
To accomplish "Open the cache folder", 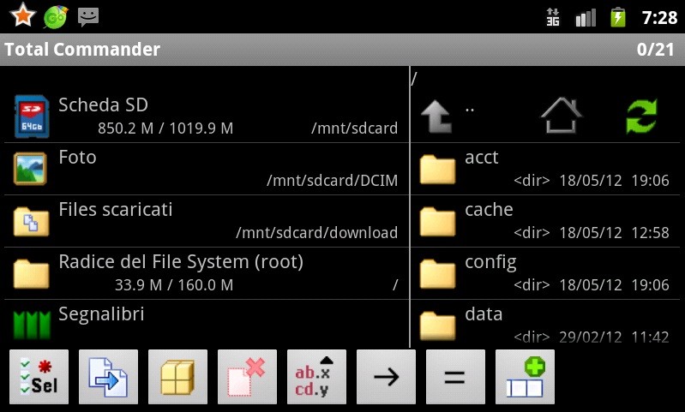I will tap(545, 221).
